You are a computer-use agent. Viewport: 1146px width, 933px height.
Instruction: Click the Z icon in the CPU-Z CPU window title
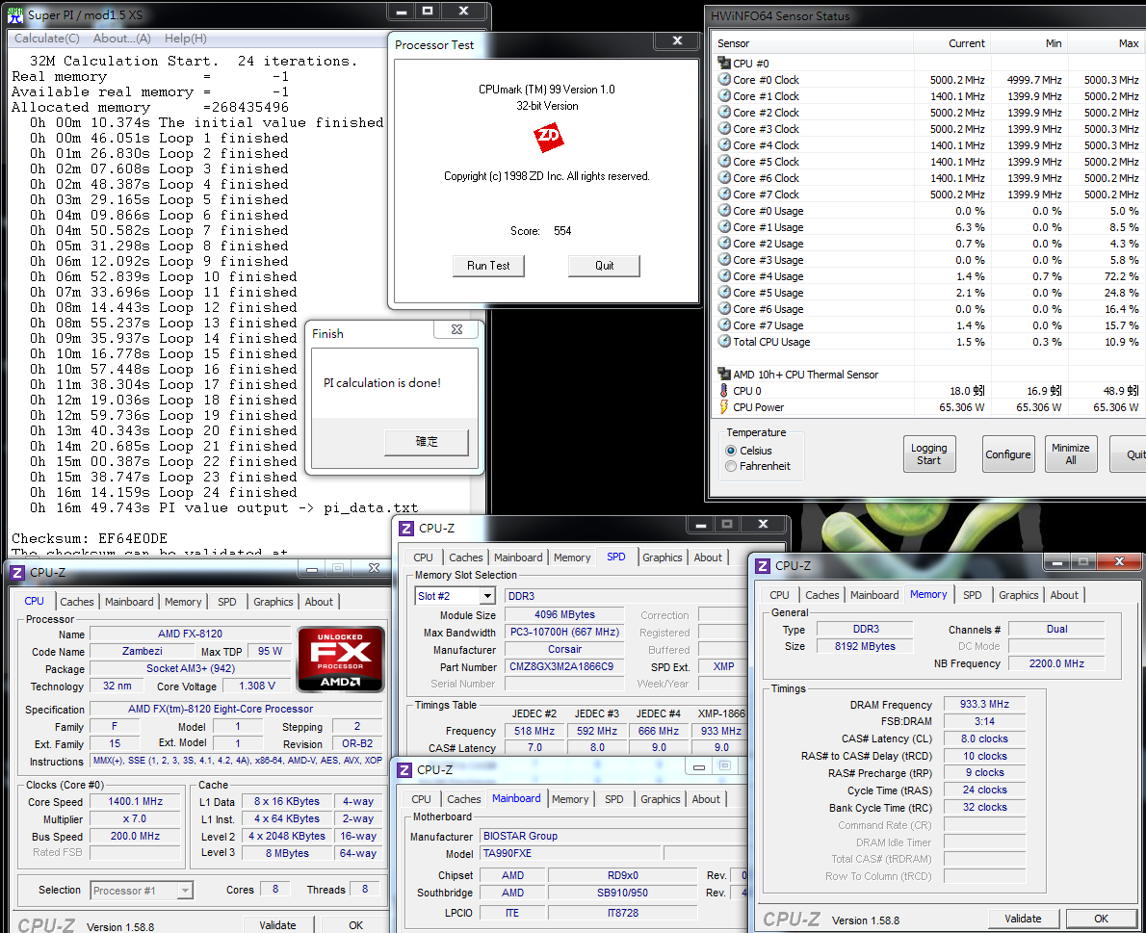pyautogui.click(x=17, y=573)
